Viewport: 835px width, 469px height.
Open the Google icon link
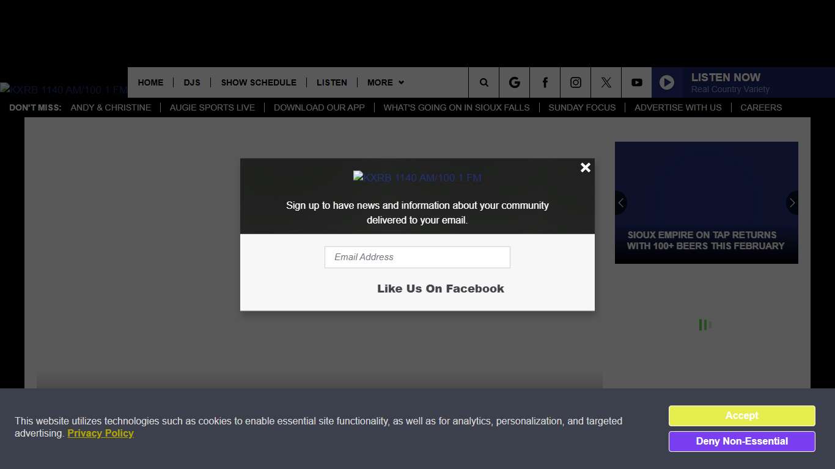(x=514, y=82)
